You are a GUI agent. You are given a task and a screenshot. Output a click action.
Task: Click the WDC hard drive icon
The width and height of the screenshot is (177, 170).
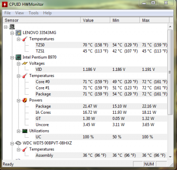pos(19,143)
